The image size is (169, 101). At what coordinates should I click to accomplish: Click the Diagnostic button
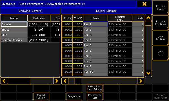click(x=74, y=97)
